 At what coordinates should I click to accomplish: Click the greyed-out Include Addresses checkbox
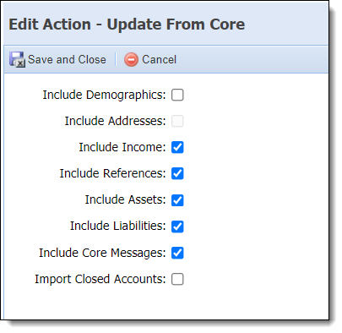pos(177,121)
